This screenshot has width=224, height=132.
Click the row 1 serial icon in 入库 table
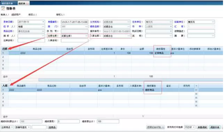click(196, 90)
